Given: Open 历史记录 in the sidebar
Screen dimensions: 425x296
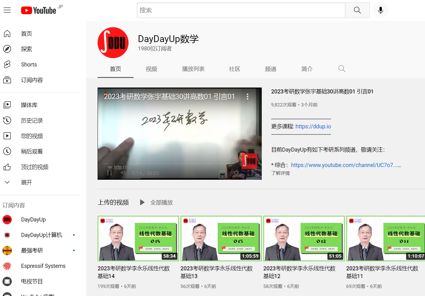Looking at the screenshot, I should point(32,121).
